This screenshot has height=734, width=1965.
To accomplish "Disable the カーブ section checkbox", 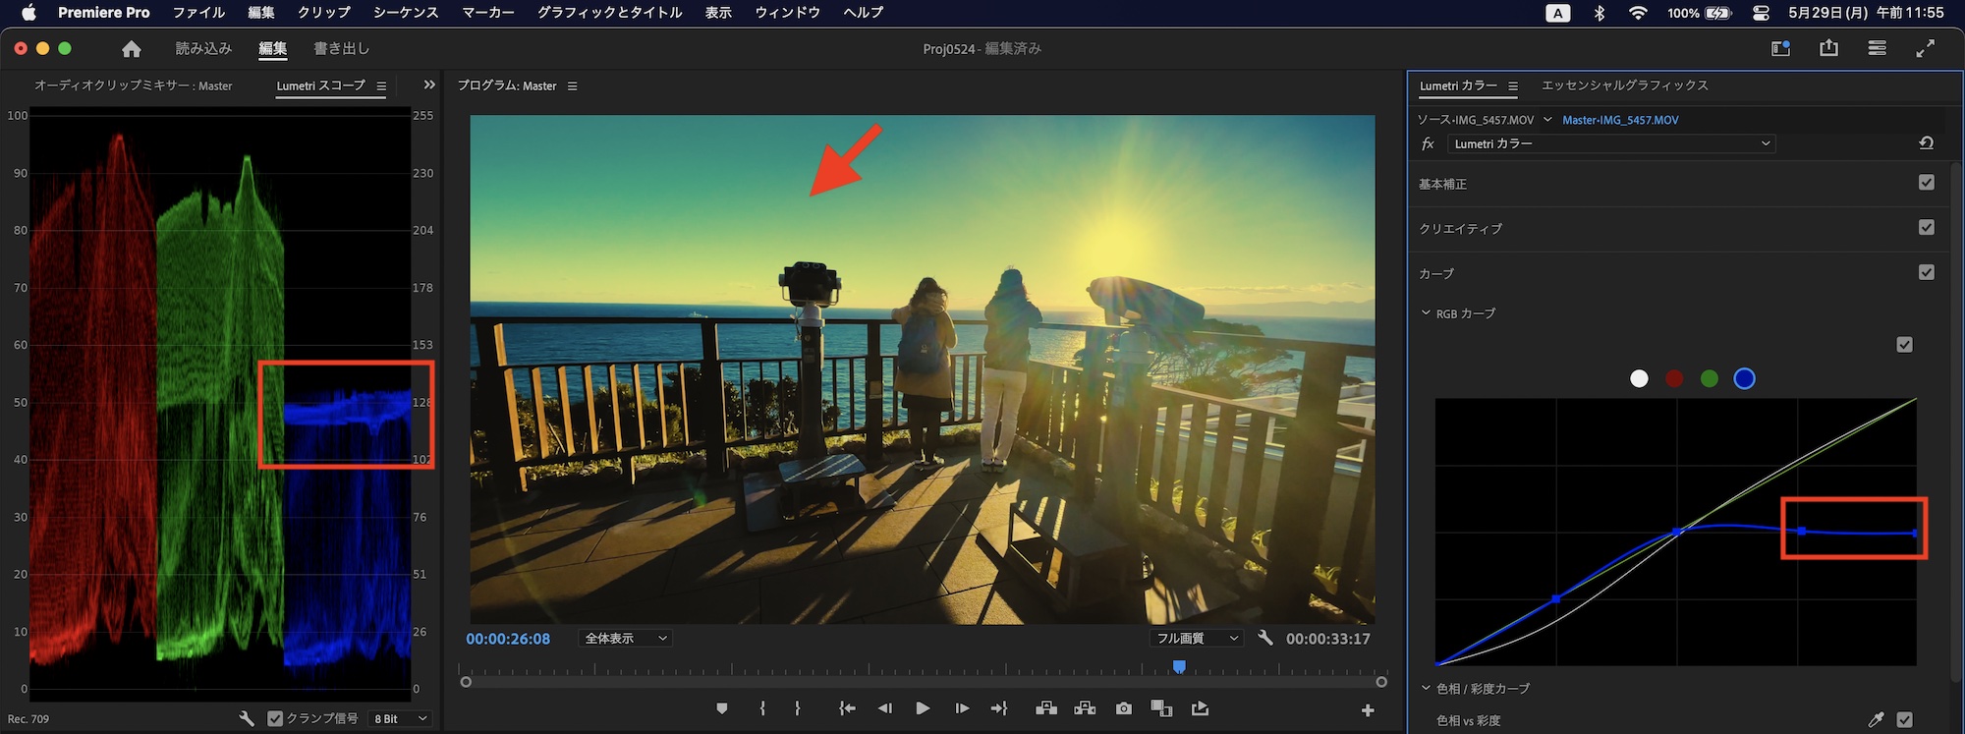I will [x=1927, y=272].
